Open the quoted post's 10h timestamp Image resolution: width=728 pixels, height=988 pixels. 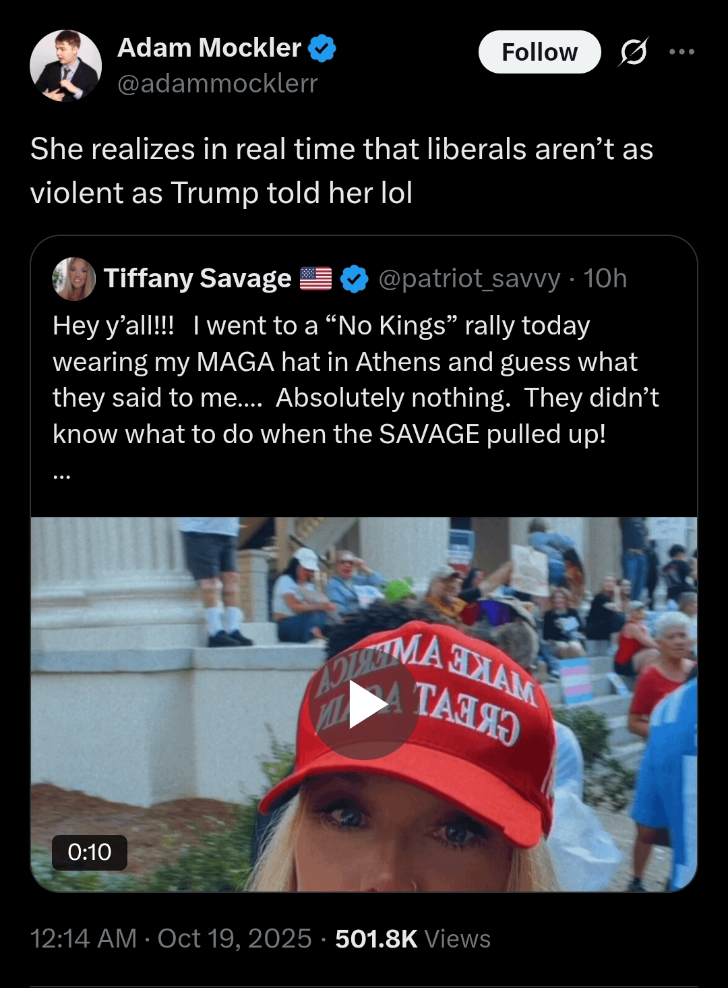605,279
